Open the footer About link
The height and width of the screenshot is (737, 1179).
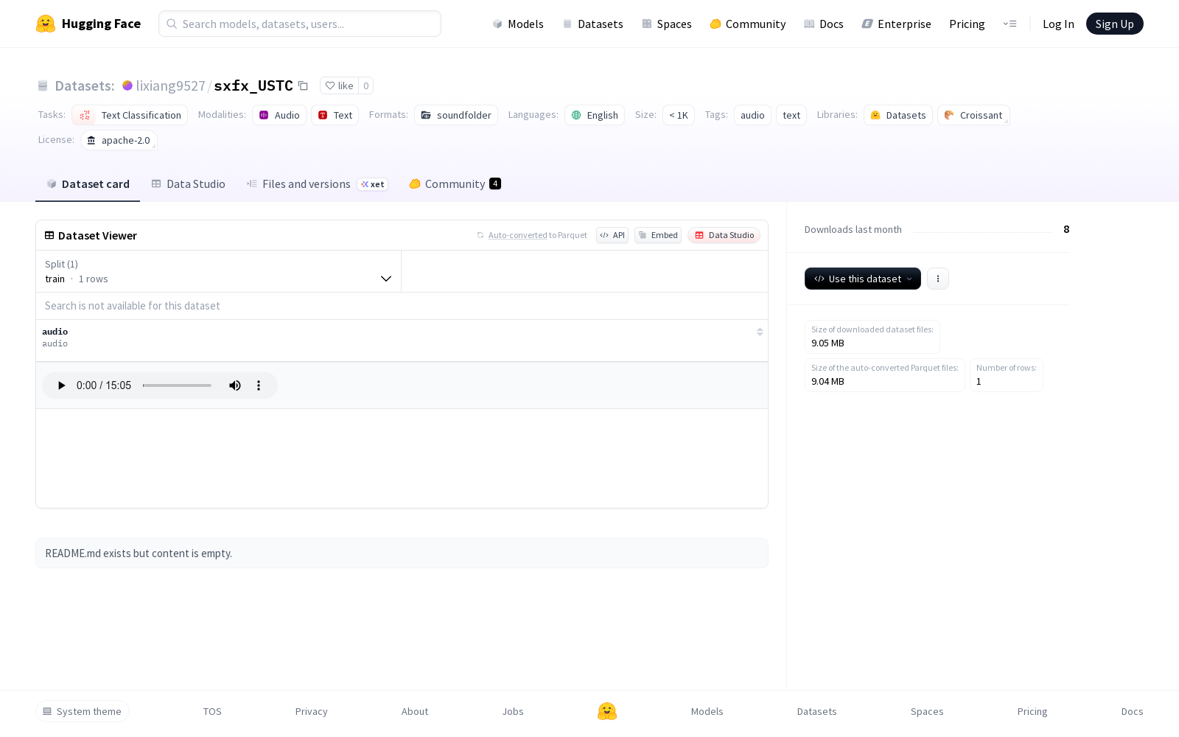point(415,711)
